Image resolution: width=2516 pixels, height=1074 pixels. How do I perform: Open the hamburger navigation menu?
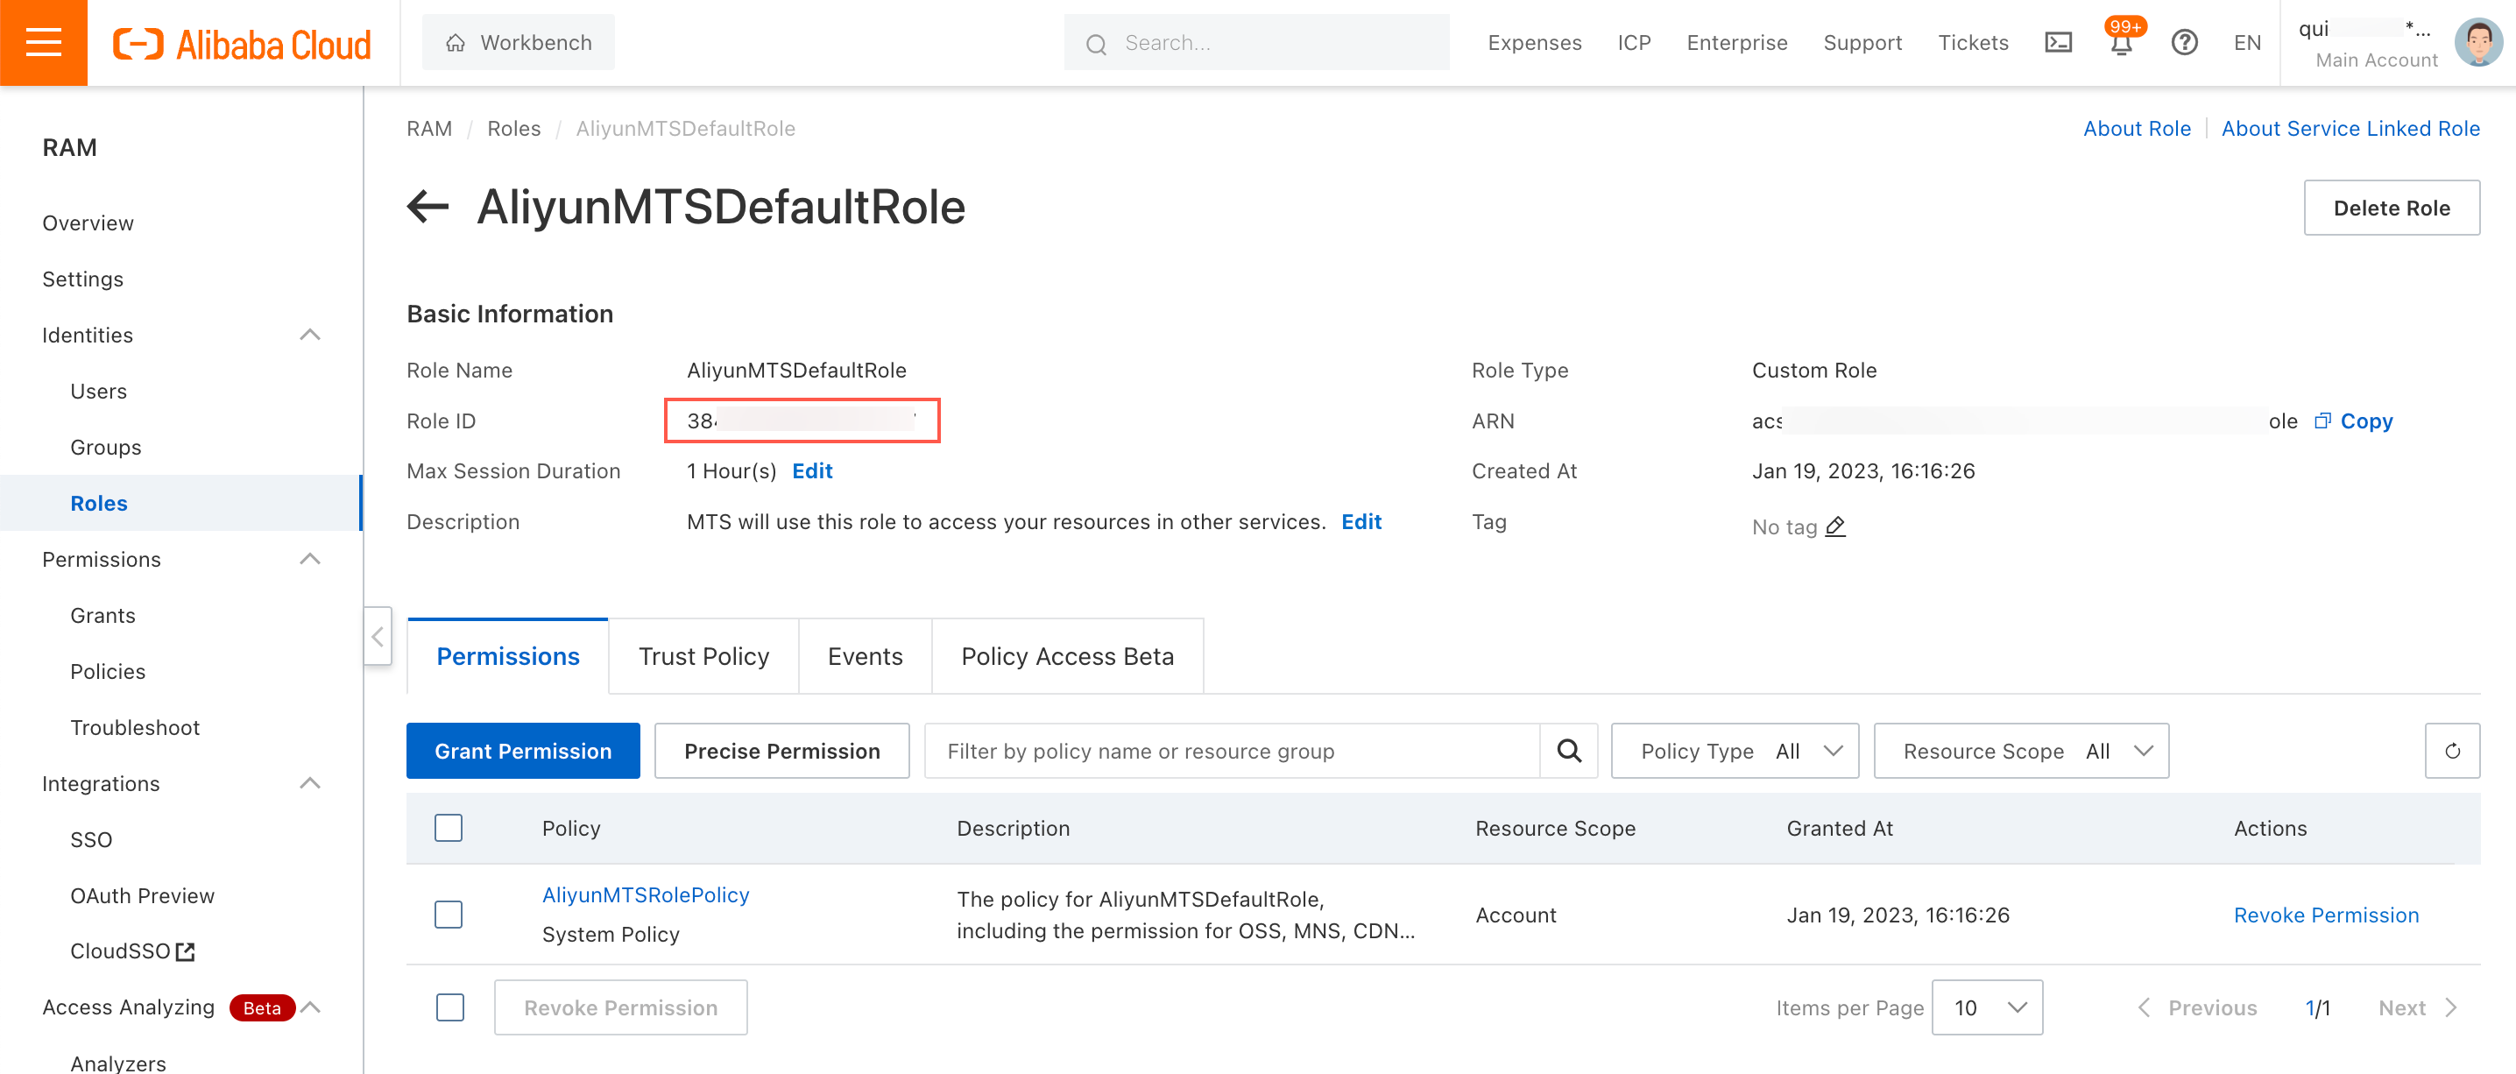click(44, 43)
